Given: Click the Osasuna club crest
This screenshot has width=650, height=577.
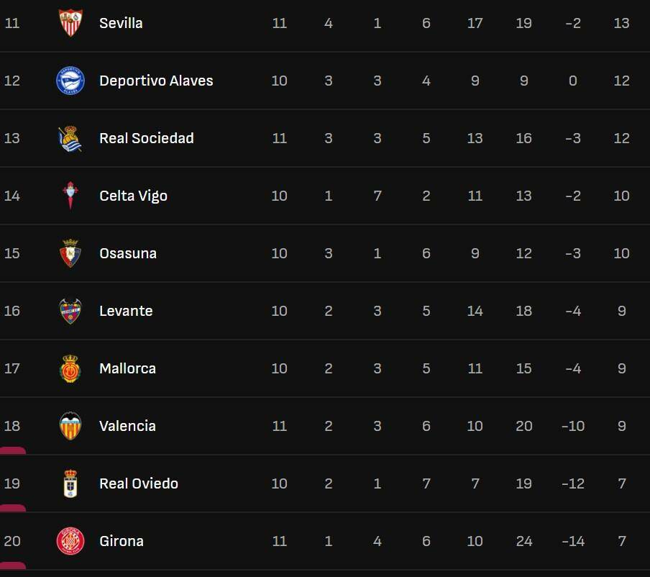Looking at the screenshot, I should point(70,253).
